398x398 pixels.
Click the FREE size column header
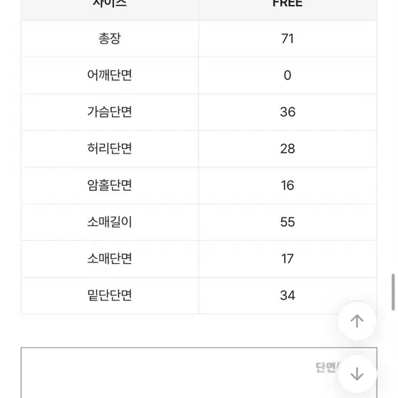288,4
